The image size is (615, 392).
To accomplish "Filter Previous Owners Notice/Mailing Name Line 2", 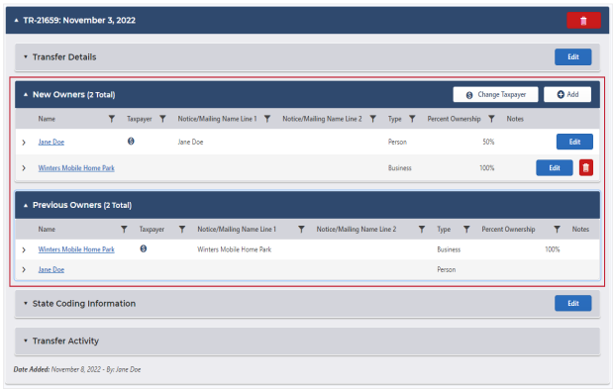I will coord(422,229).
